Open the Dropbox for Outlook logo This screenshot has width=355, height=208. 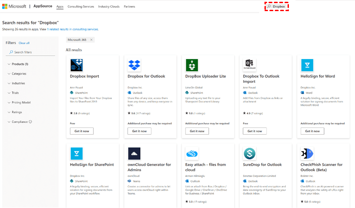click(x=134, y=65)
